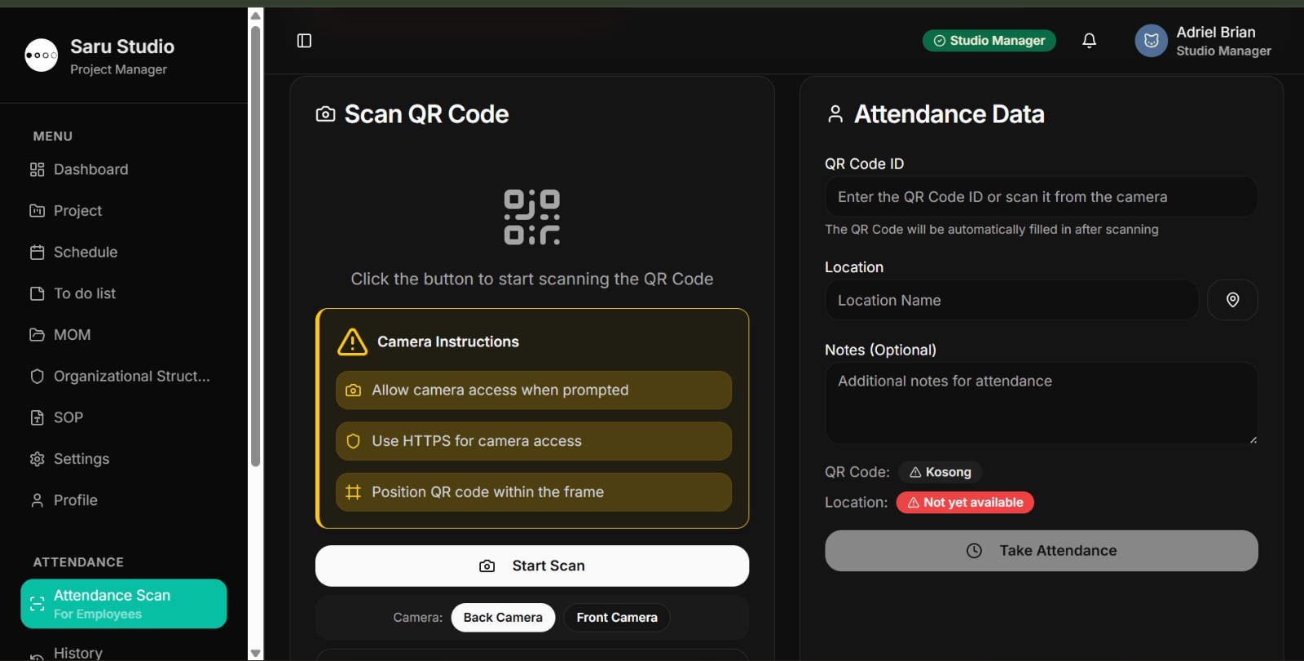This screenshot has width=1304, height=661.
Task: Select the Allow camera access instruction
Action: pos(534,390)
